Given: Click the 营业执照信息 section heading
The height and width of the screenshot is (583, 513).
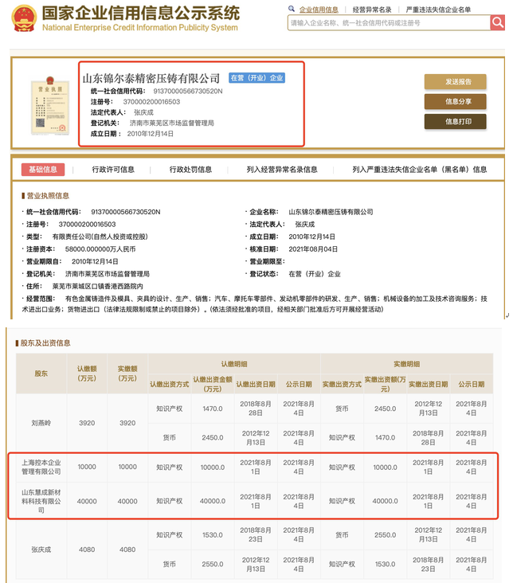Looking at the screenshot, I should tap(48, 196).
